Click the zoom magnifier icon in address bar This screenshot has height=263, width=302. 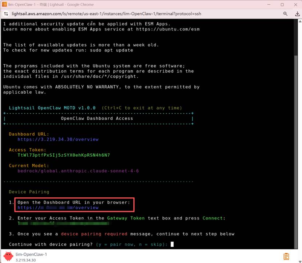[x=285, y=14]
